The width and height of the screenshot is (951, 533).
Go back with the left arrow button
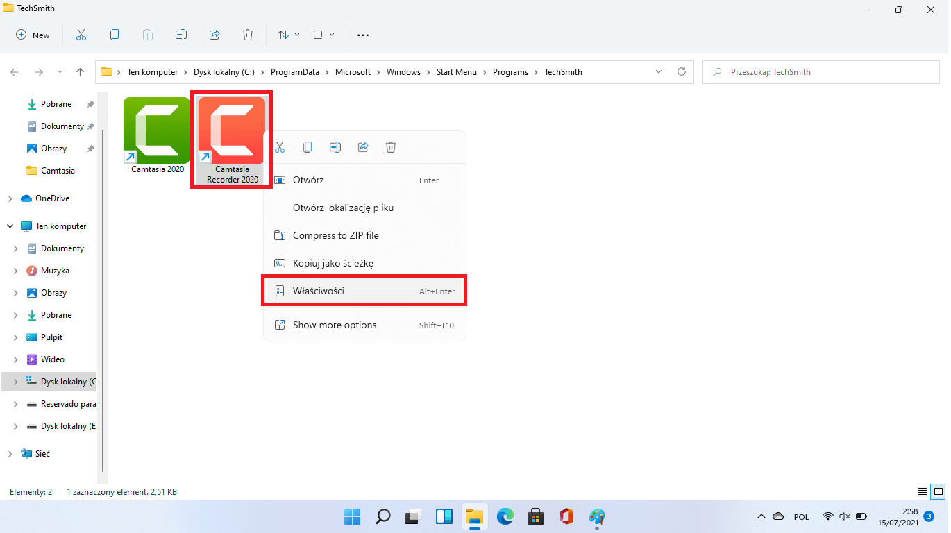(x=15, y=72)
